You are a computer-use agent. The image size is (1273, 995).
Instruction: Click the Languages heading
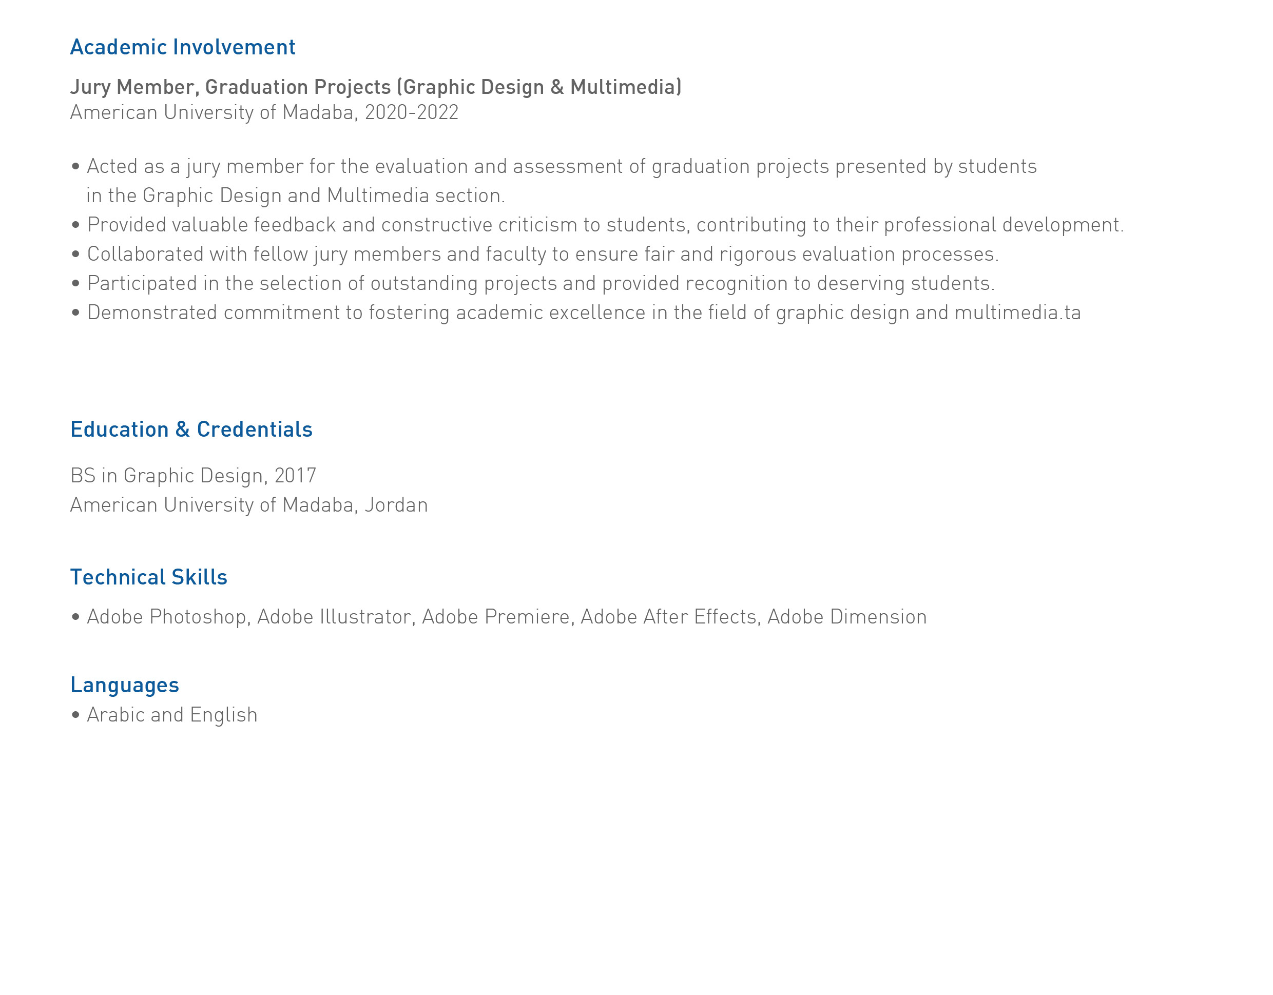[124, 685]
